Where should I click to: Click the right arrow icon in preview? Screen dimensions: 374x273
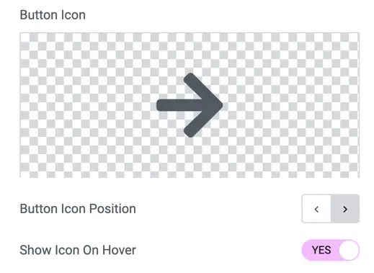190,105
